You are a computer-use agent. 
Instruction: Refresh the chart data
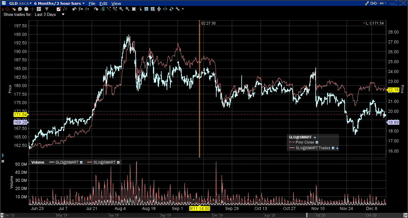171,9
